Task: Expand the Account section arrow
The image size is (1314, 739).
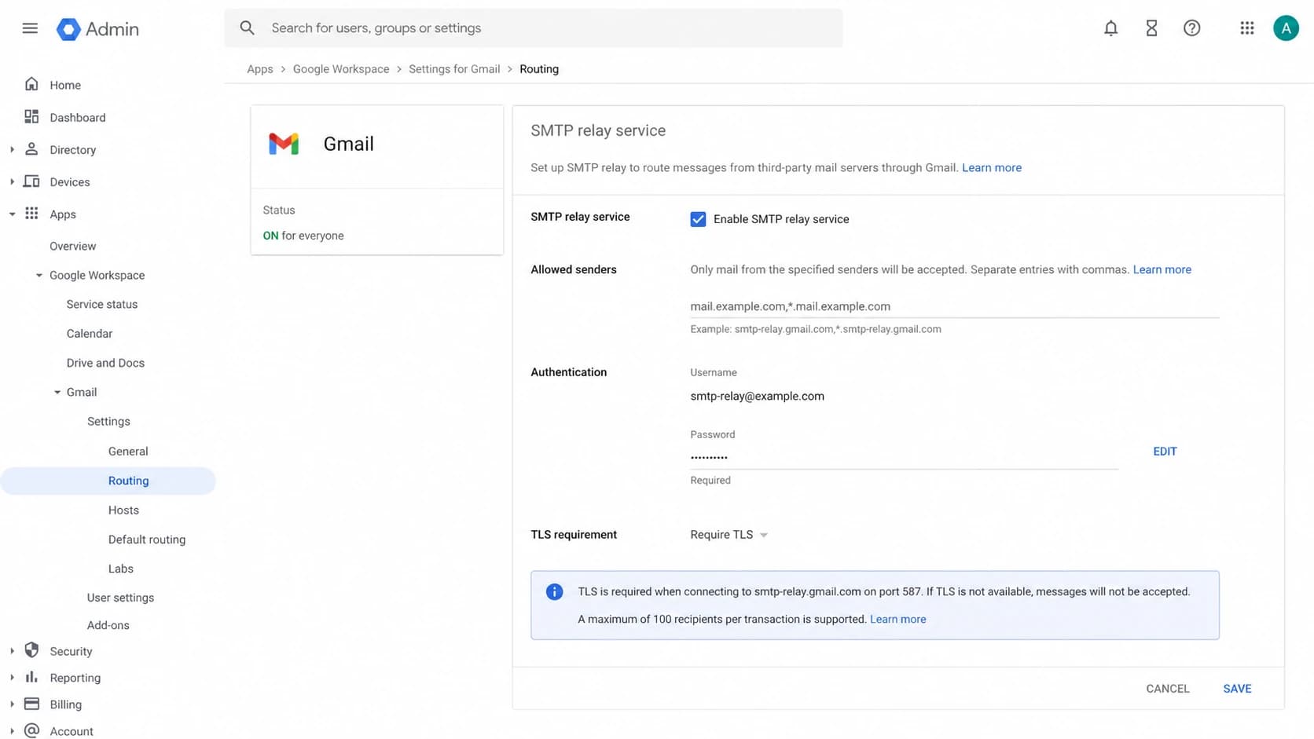Action: pos(12,731)
